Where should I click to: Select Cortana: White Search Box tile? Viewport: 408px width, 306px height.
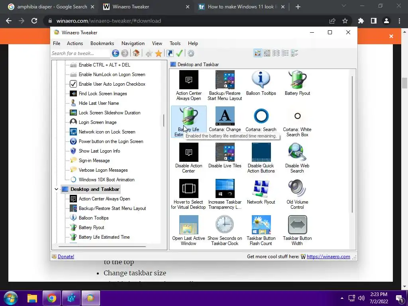pos(297,122)
